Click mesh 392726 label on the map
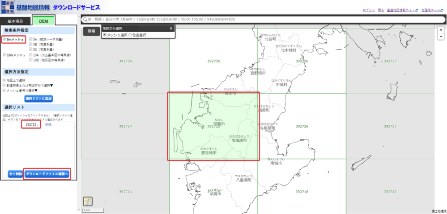The image size is (447, 214). 302,126
